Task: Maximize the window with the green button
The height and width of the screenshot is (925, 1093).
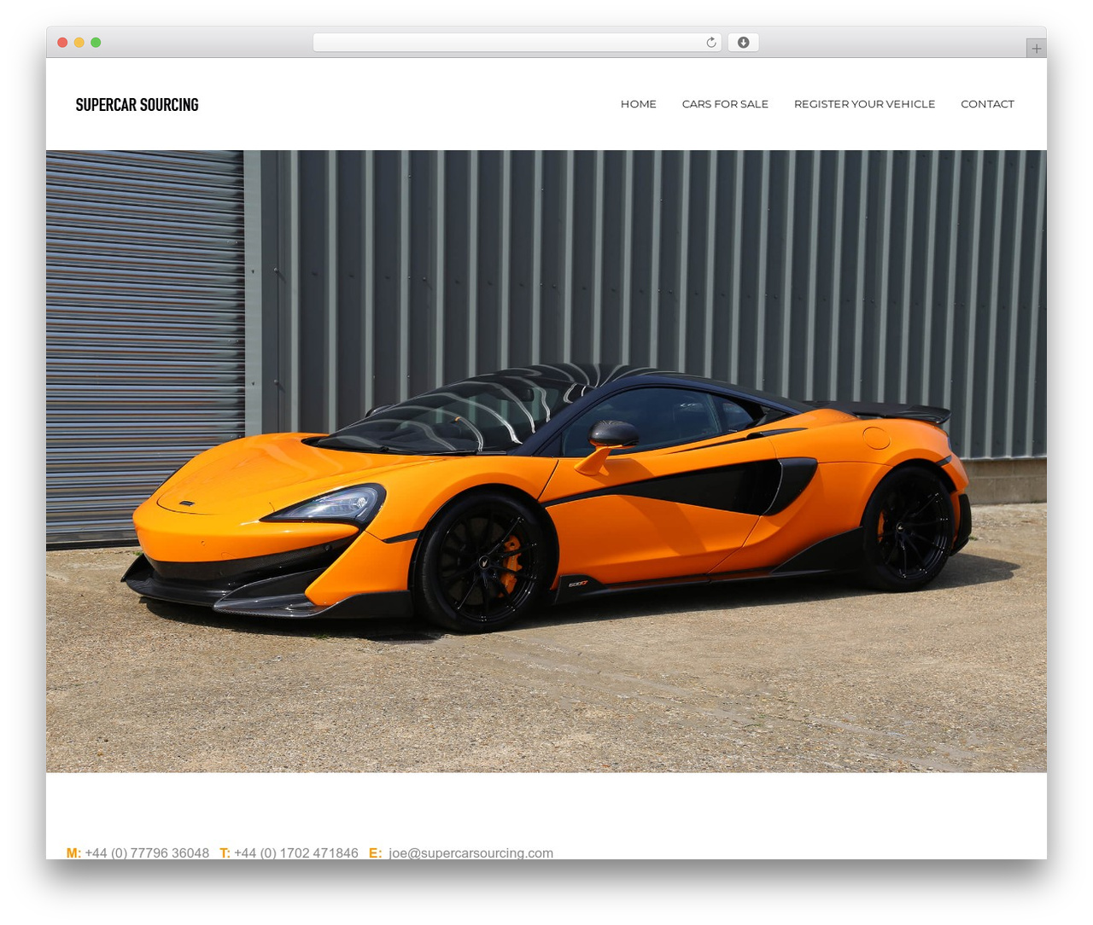Action: pos(96,43)
